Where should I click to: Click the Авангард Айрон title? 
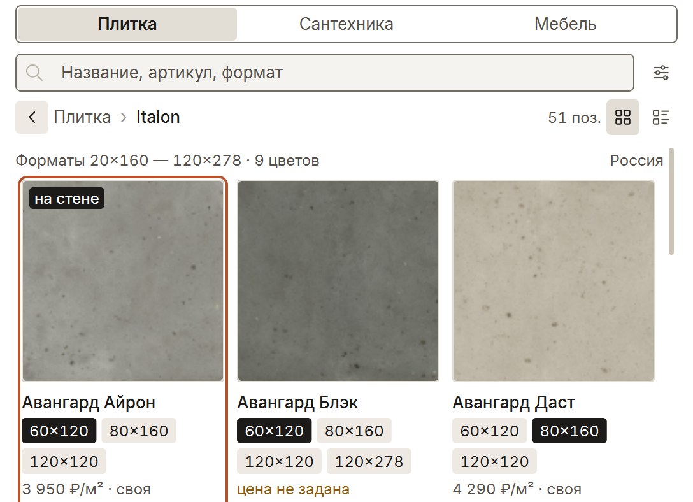[89, 403]
